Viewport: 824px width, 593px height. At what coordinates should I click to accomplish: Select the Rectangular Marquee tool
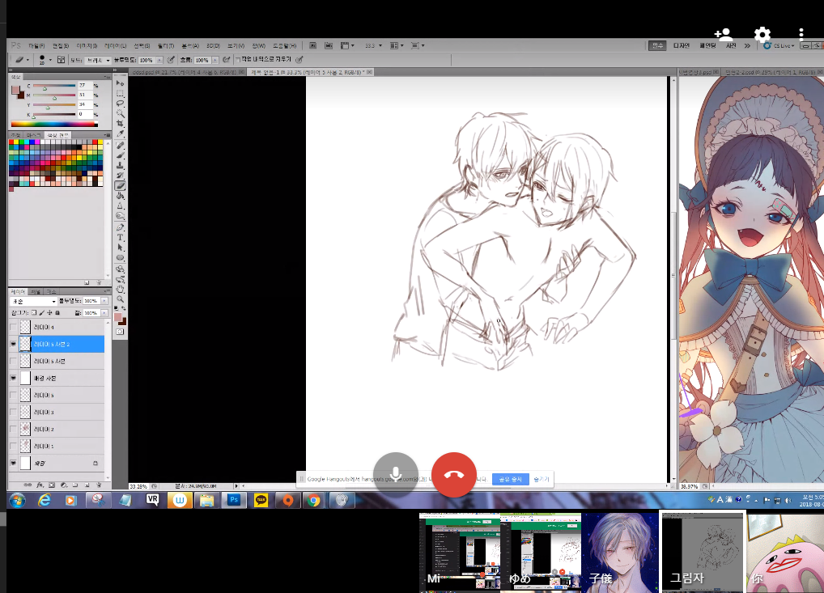(121, 93)
